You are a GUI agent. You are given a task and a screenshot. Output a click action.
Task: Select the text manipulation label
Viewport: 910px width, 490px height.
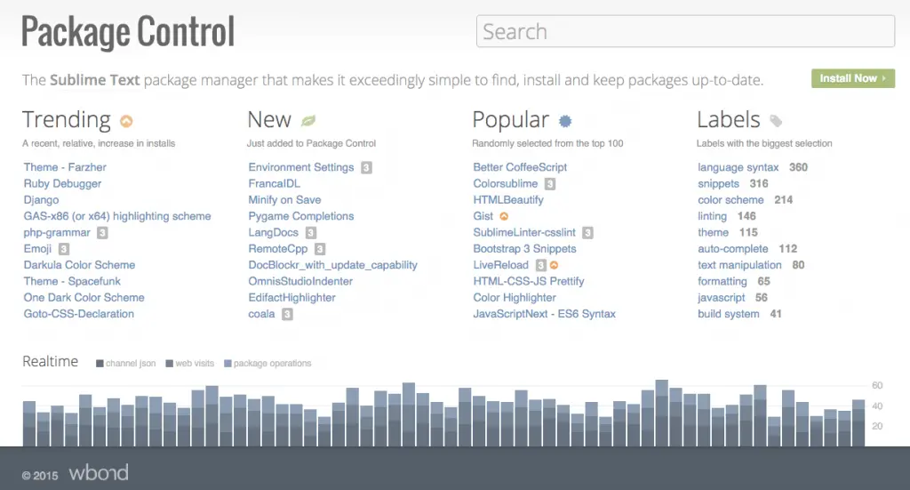(x=740, y=265)
